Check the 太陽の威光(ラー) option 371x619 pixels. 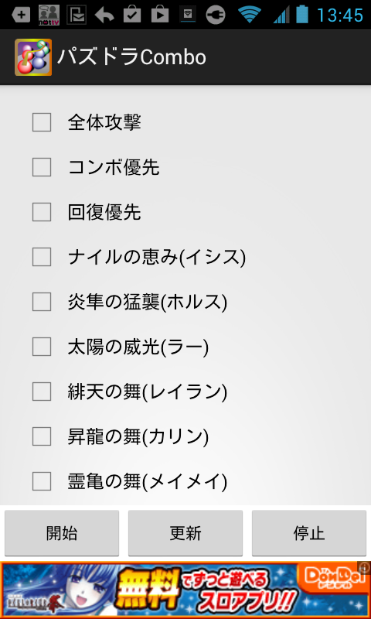pyautogui.click(x=42, y=347)
